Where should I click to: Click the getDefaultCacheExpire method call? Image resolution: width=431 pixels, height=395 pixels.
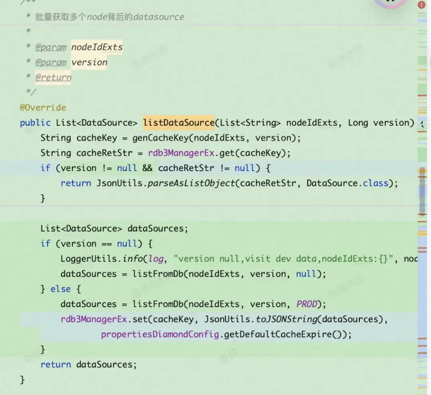[x=278, y=334]
